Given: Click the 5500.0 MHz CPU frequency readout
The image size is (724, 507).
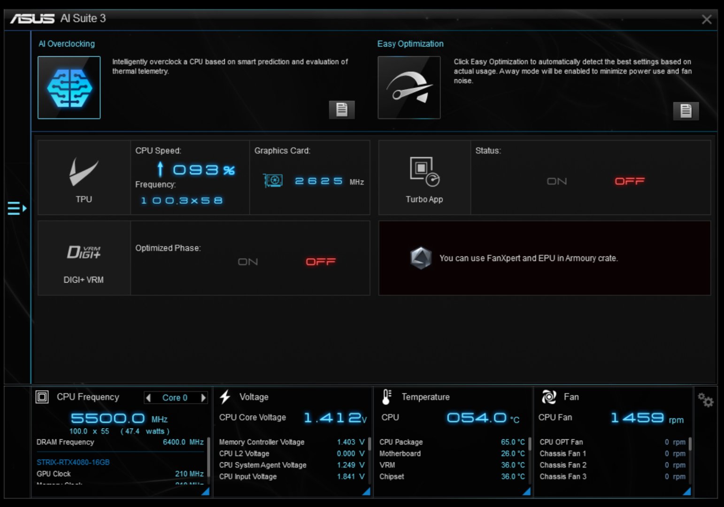Looking at the screenshot, I should (x=119, y=418).
